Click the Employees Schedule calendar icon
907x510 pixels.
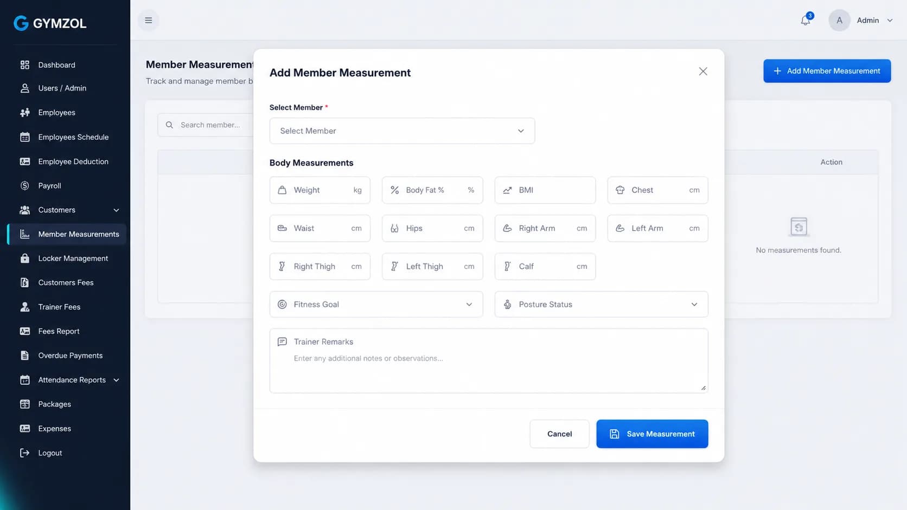click(25, 137)
